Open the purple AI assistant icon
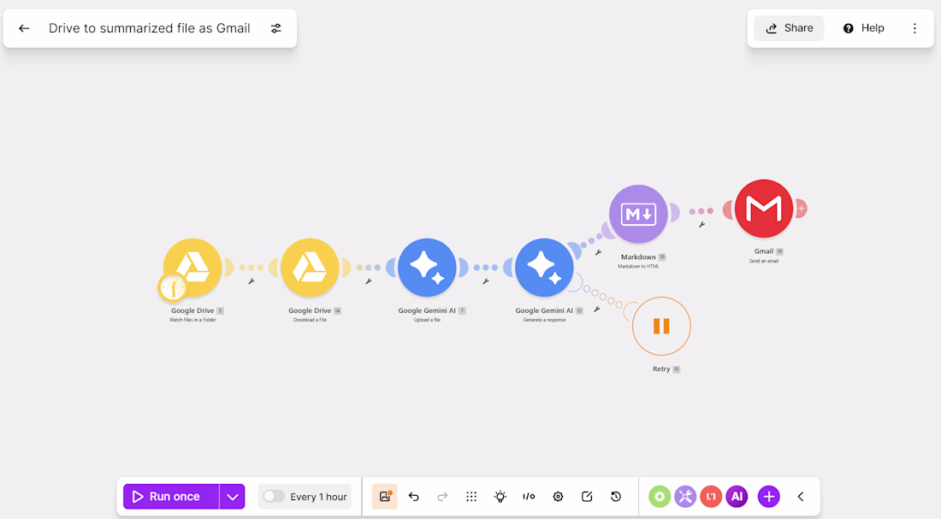Viewport: 941px width, 519px height. [x=737, y=497]
